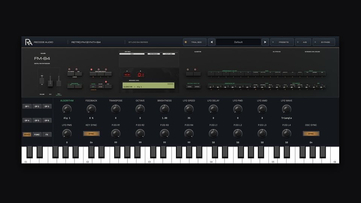
Task: Toggle the POLY/MONO hardware button
Action: [x=71, y=74]
